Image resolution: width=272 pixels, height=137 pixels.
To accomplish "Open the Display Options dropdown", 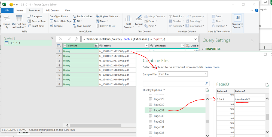I will click(154, 90).
